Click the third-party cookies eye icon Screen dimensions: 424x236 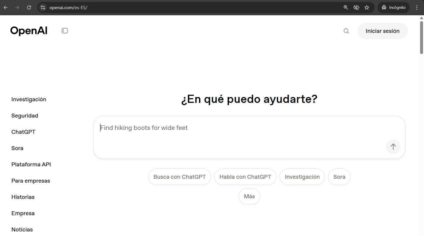356,7
